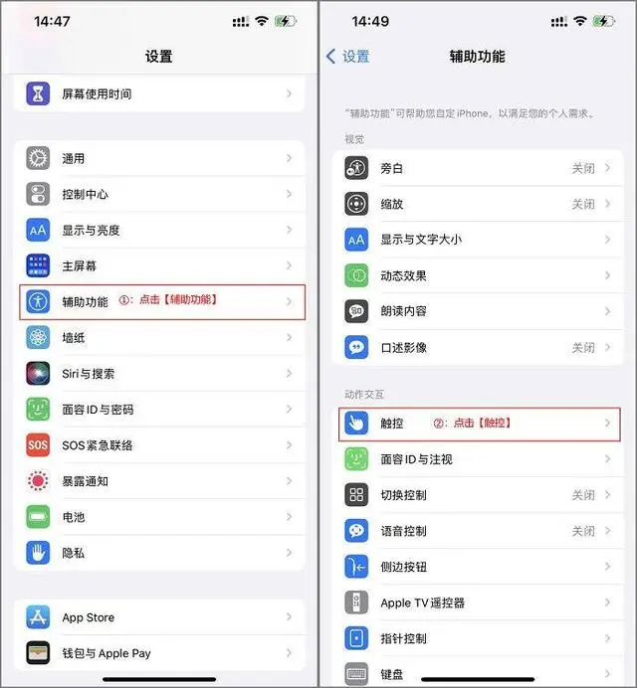The height and width of the screenshot is (688, 637).
Task: Open the 面容ID与注视 menu row
Action: (480, 459)
